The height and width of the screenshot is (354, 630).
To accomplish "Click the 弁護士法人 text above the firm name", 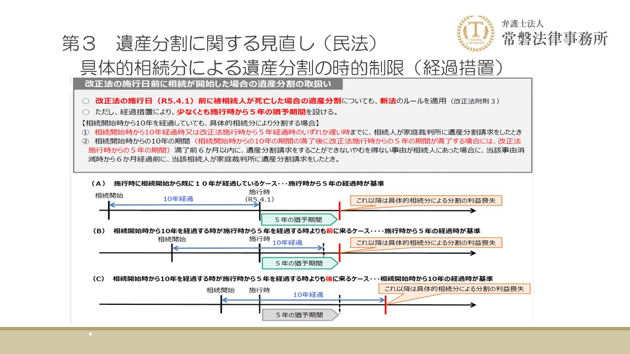I will click(523, 24).
